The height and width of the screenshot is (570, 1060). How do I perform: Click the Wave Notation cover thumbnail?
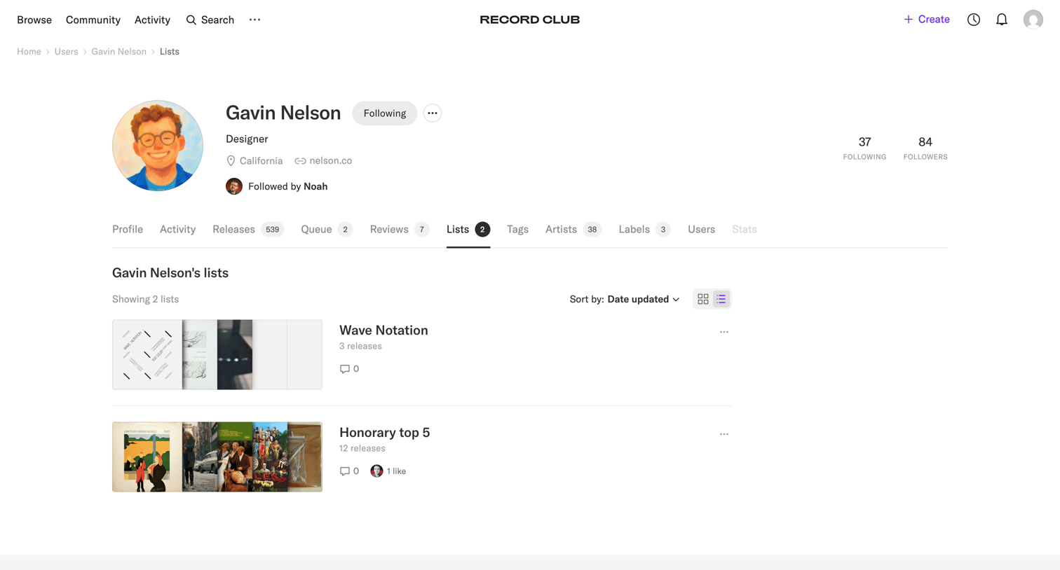(217, 354)
